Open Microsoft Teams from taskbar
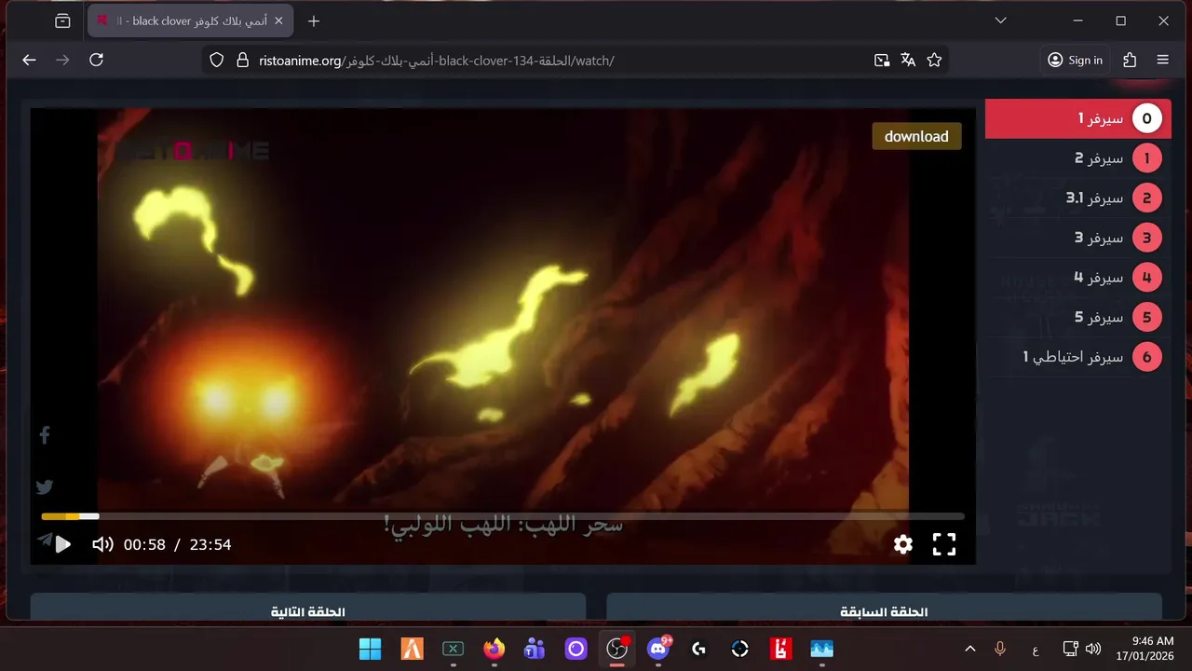This screenshot has width=1192, height=671. pos(535,649)
